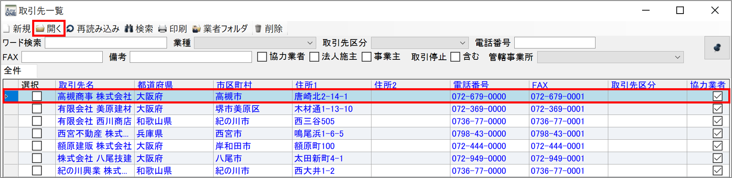Click the round icon button at top right
Image resolution: width=732 pixels, height=178 pixels.
click(717, 48)
